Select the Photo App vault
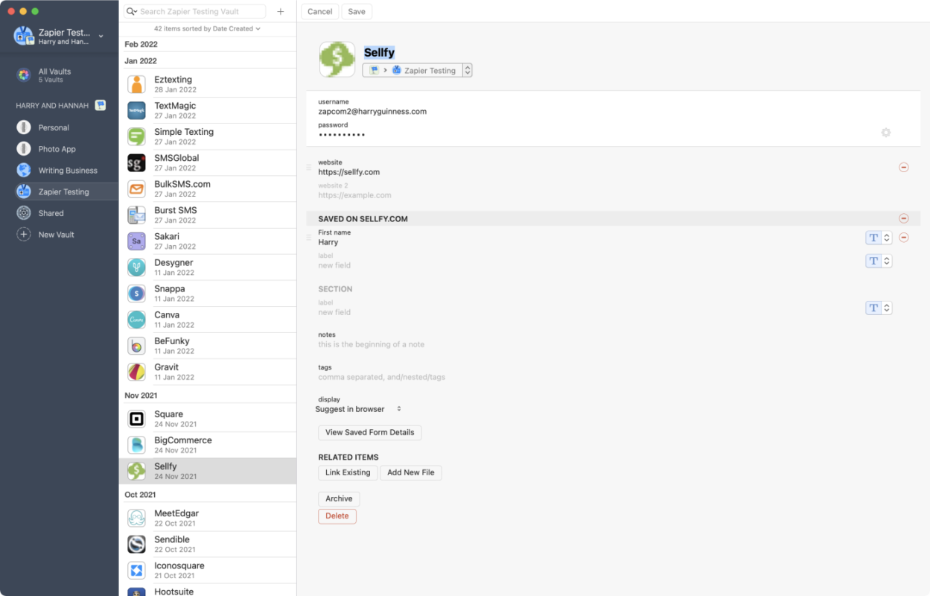Image resolution: width=930 pixels, height=596 pixels. point(60,149)
